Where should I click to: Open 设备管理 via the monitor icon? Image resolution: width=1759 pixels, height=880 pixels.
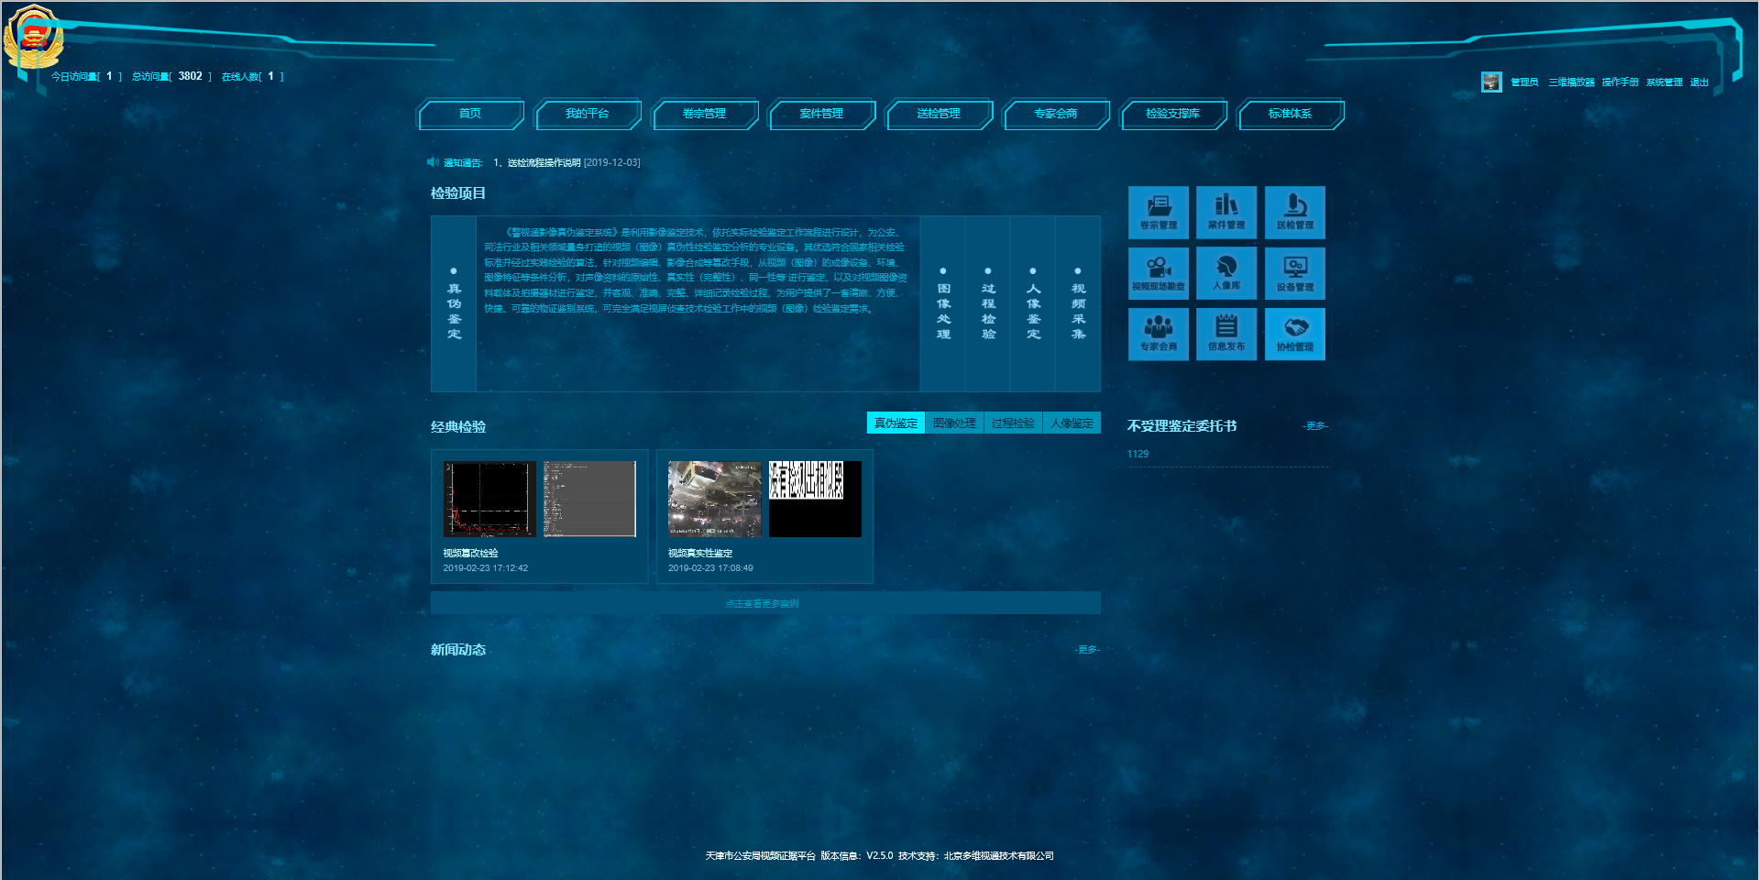coord(1294,272)
